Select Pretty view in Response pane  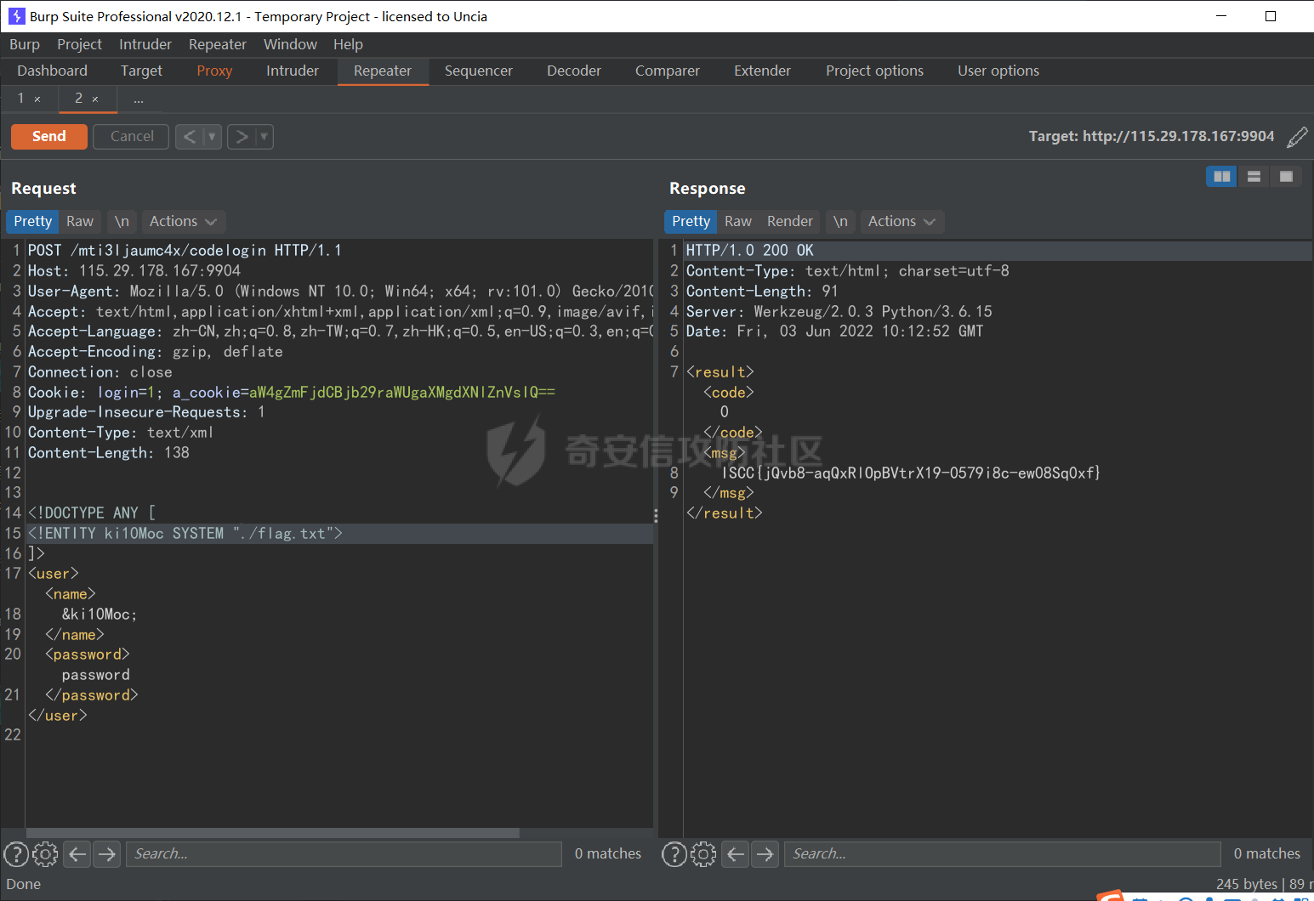pos(691,221)
